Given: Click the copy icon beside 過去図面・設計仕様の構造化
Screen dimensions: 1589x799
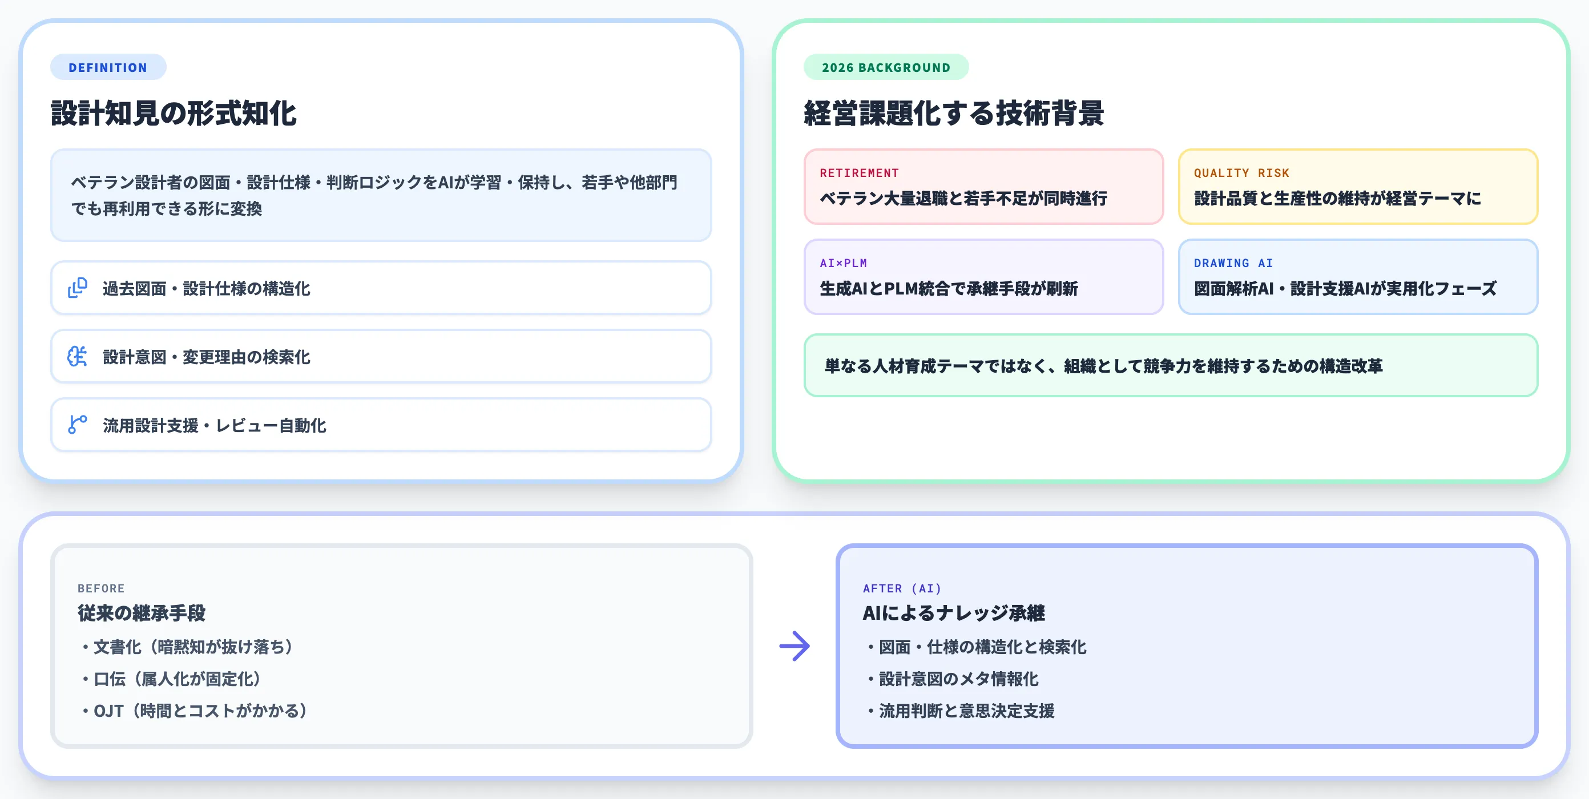Looking at the screenshot, I should [x=77, y=288].
